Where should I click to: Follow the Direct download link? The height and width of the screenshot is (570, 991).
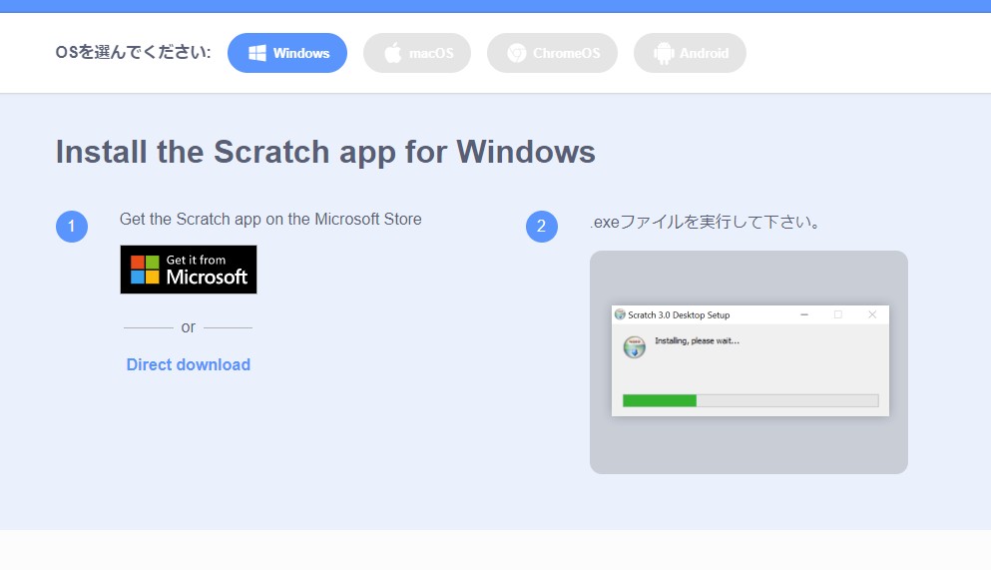pyautogui.click(x=189, y=364)
